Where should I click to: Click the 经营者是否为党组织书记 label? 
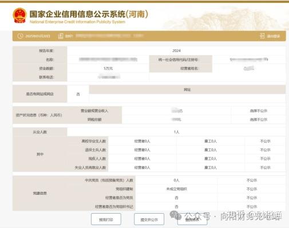click(114, 207)
